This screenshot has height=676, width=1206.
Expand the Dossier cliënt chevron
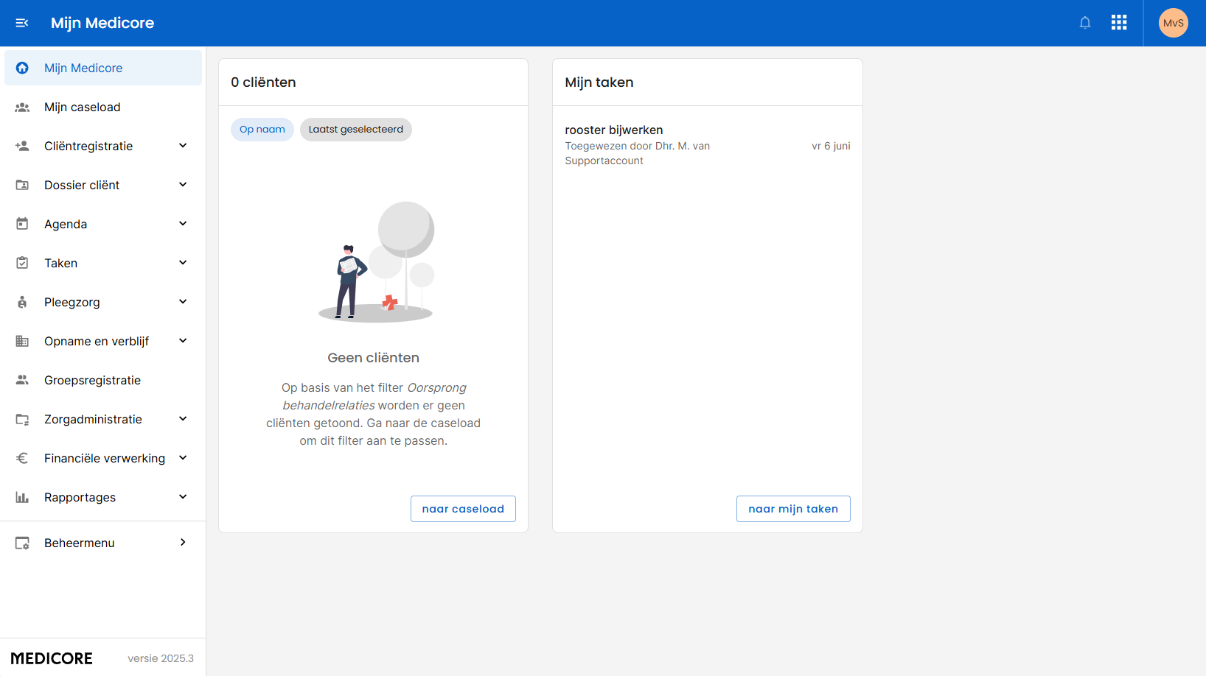pos(183,185)
